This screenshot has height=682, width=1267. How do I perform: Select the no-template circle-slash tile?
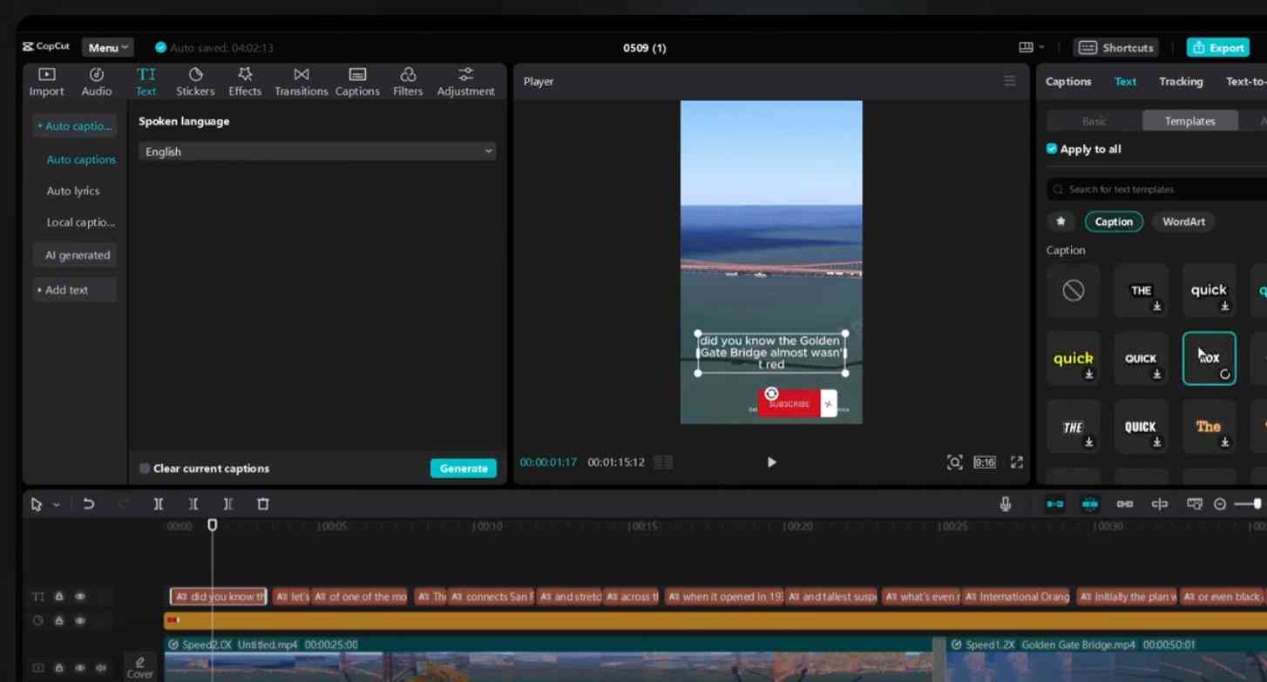(x=1074, y=290)
